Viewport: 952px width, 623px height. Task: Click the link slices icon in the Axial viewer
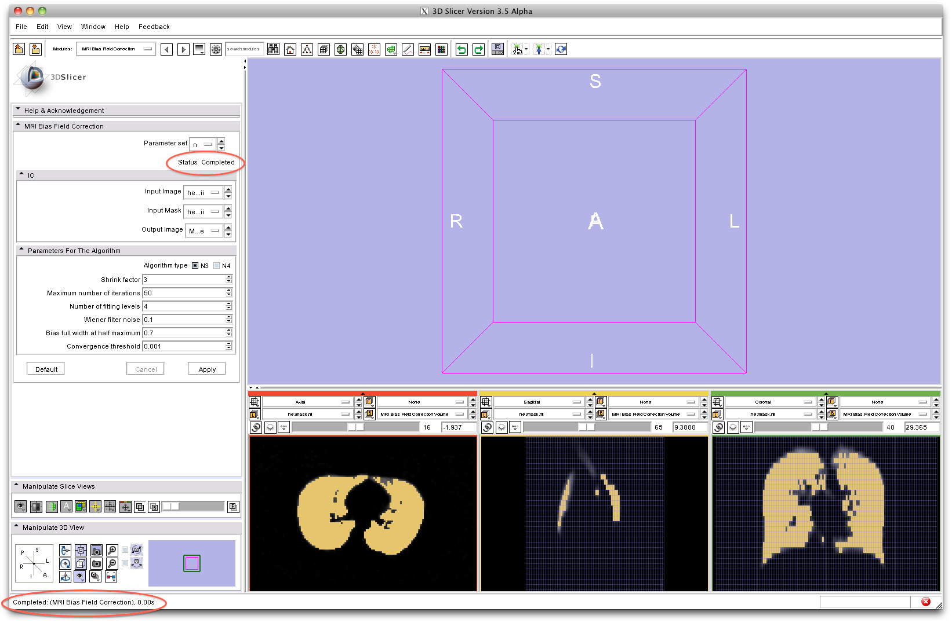click(x=256, y=427)
